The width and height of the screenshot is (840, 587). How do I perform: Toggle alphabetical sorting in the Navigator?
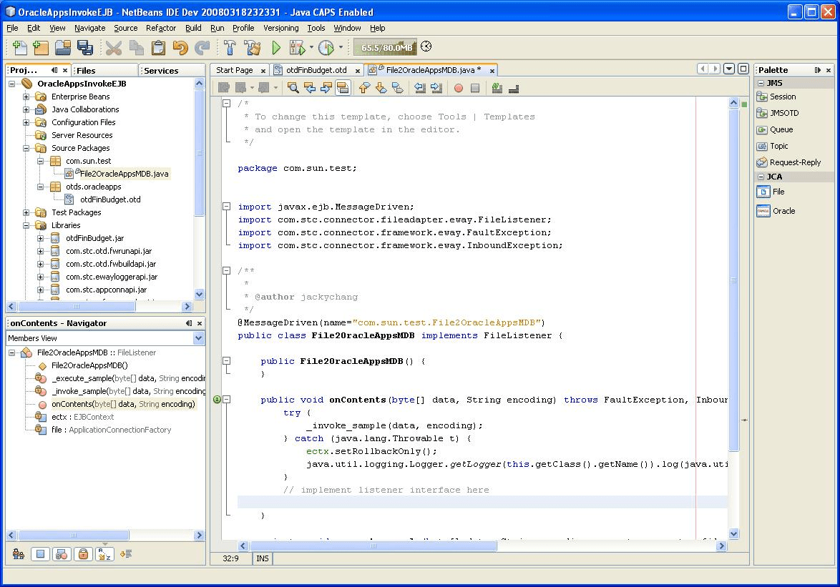(x=105, y=553)
